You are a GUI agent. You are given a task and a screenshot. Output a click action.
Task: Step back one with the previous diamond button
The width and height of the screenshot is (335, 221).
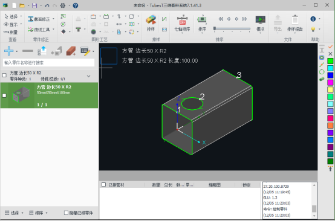[x=229, y=19]
